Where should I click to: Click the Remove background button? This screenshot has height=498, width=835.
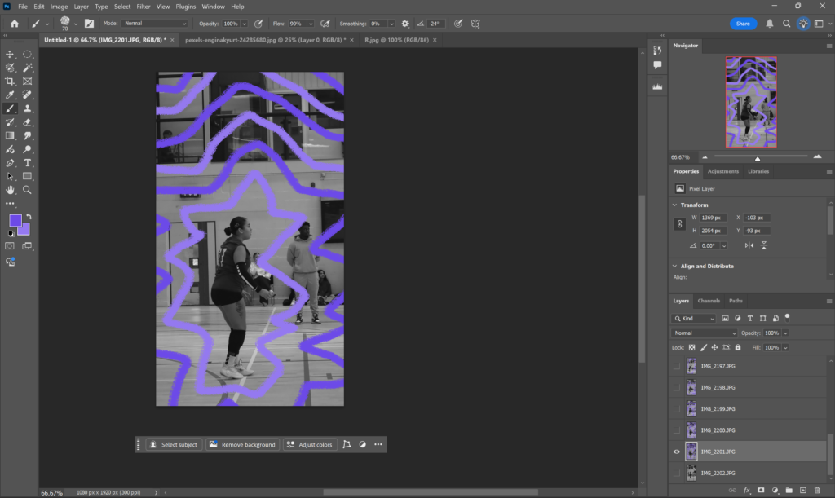[242, 445]
